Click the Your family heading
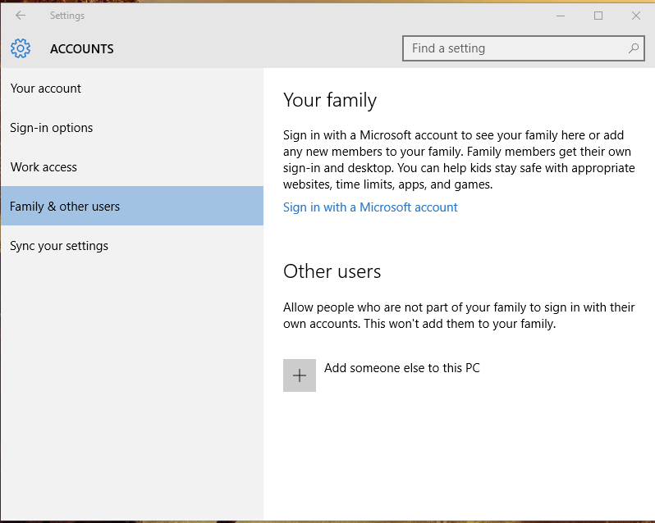 tap(330, 100)
